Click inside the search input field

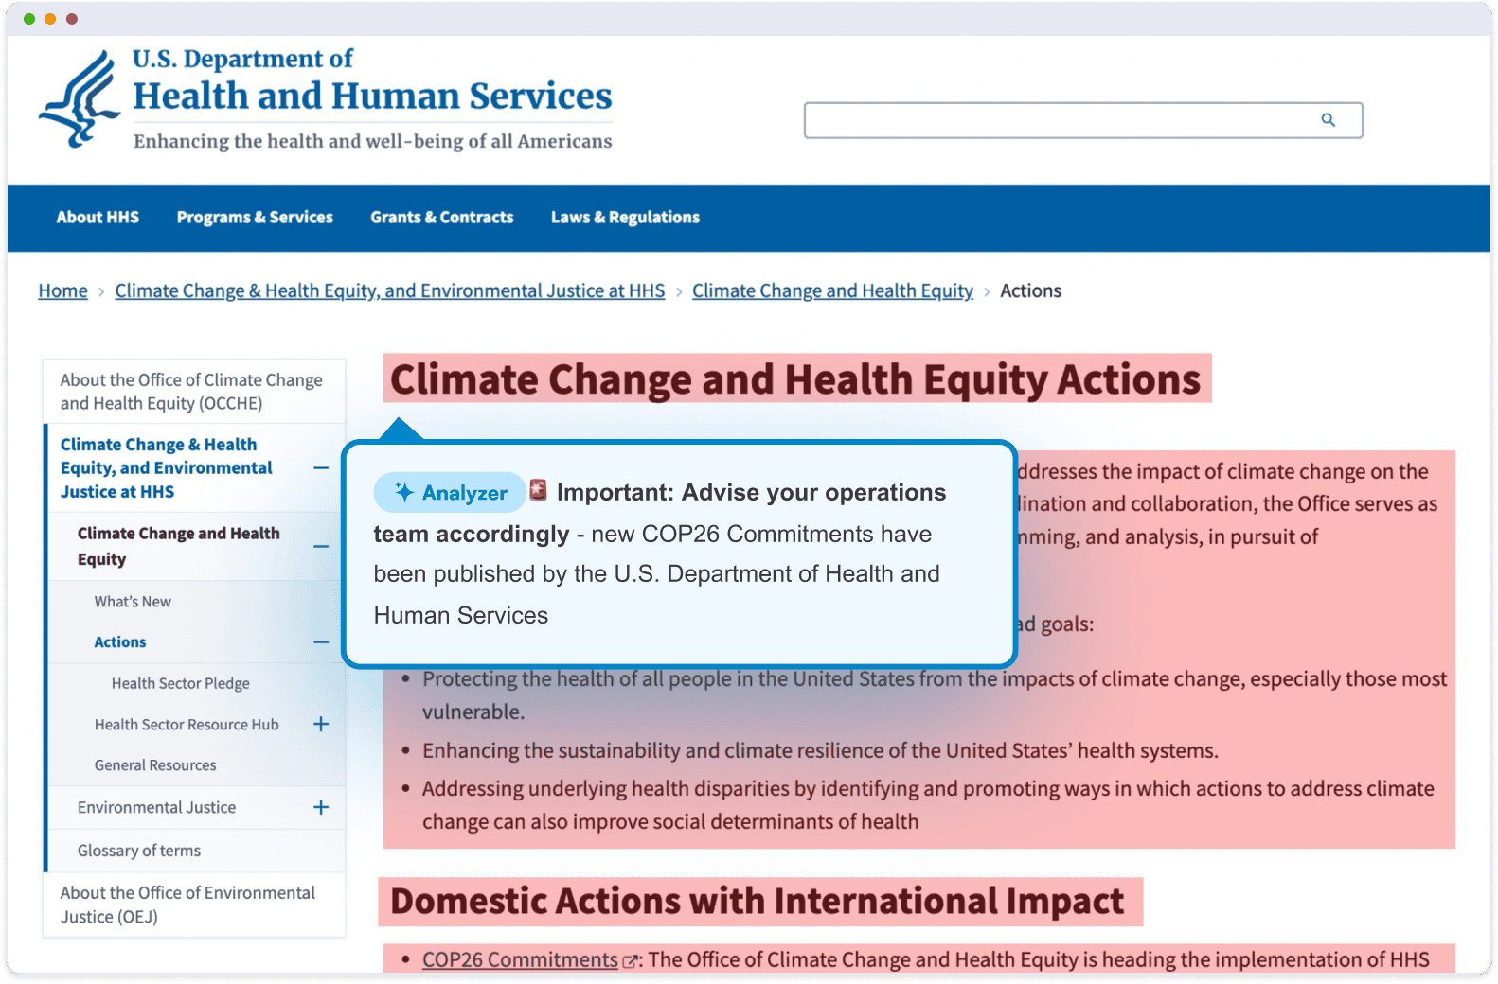tap(1042, 120)
